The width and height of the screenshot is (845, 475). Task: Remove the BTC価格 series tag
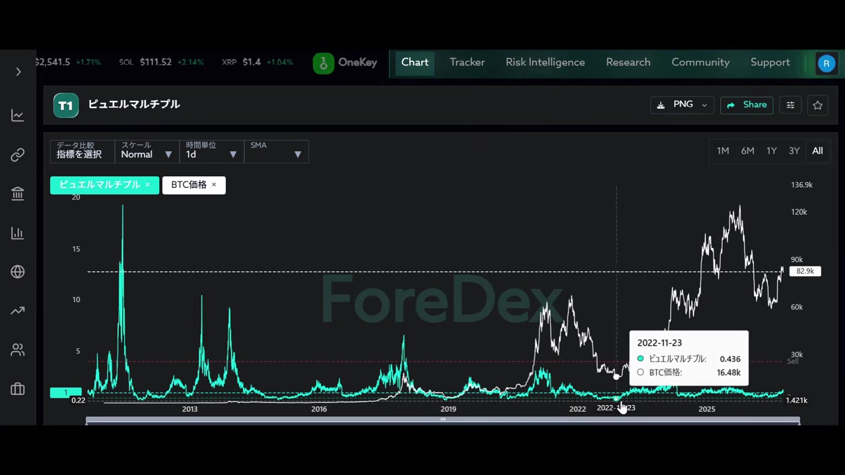214,185
